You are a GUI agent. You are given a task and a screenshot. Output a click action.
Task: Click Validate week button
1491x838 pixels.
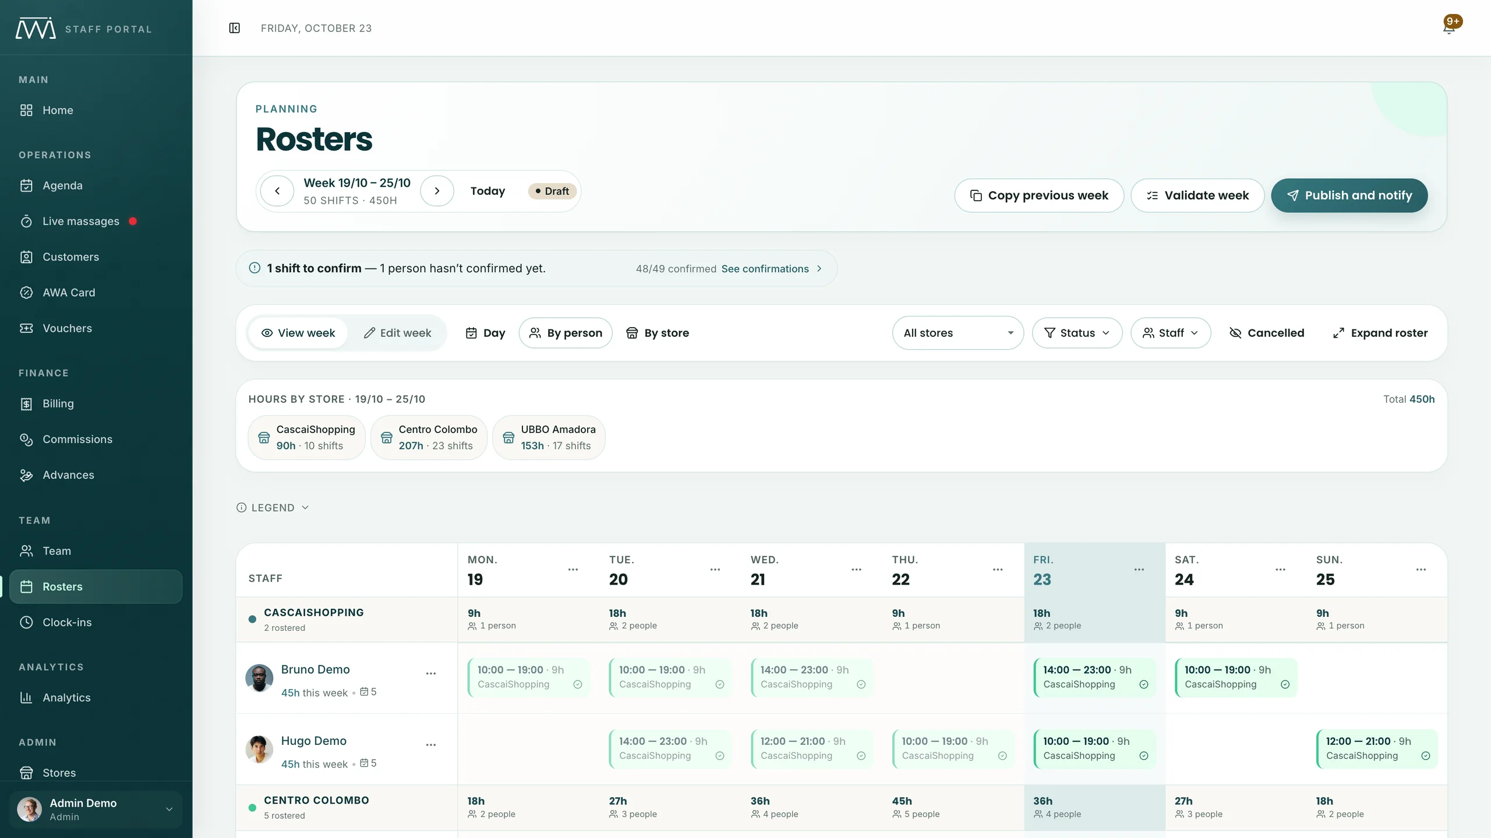(1197, 196)
